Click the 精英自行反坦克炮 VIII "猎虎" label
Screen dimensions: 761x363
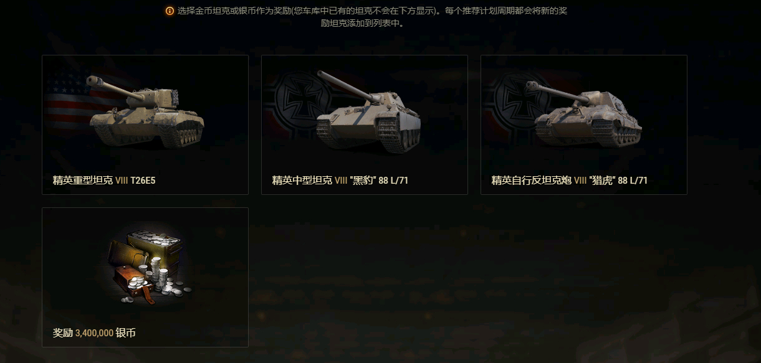(570, 181)
